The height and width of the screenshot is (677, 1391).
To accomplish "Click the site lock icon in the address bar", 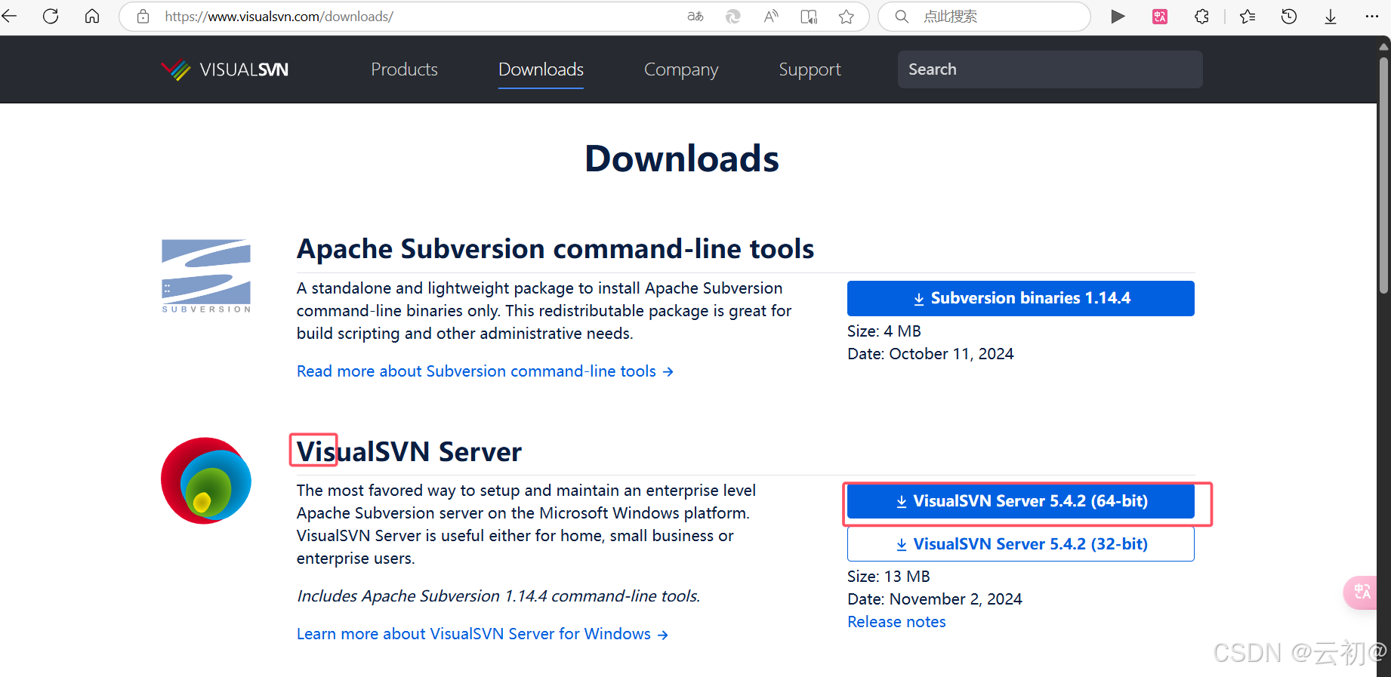I will pyautogui.click(x=143, y=16).
